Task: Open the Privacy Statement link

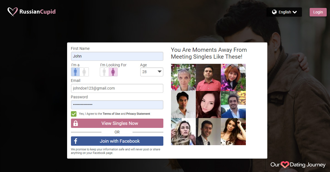Action: coord(138,114)
